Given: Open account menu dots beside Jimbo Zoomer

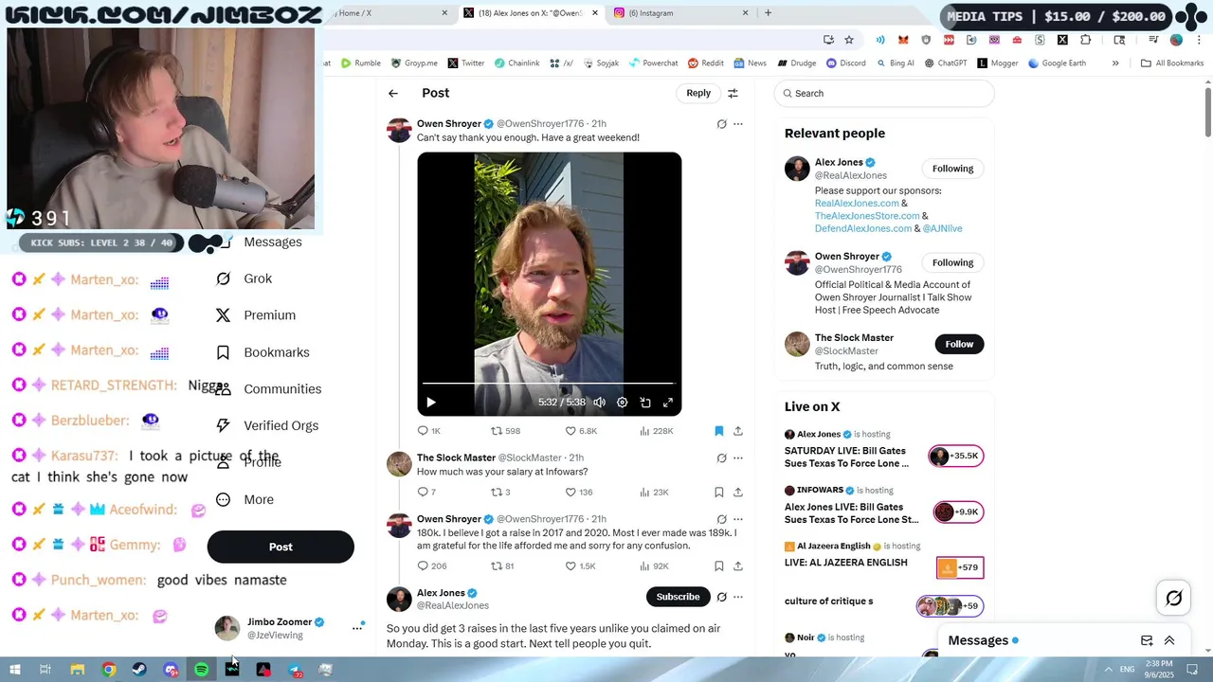Looking at the screenshot, I should [358, 628].
